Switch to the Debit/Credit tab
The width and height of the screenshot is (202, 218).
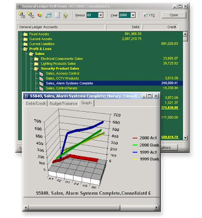(35, 104)
